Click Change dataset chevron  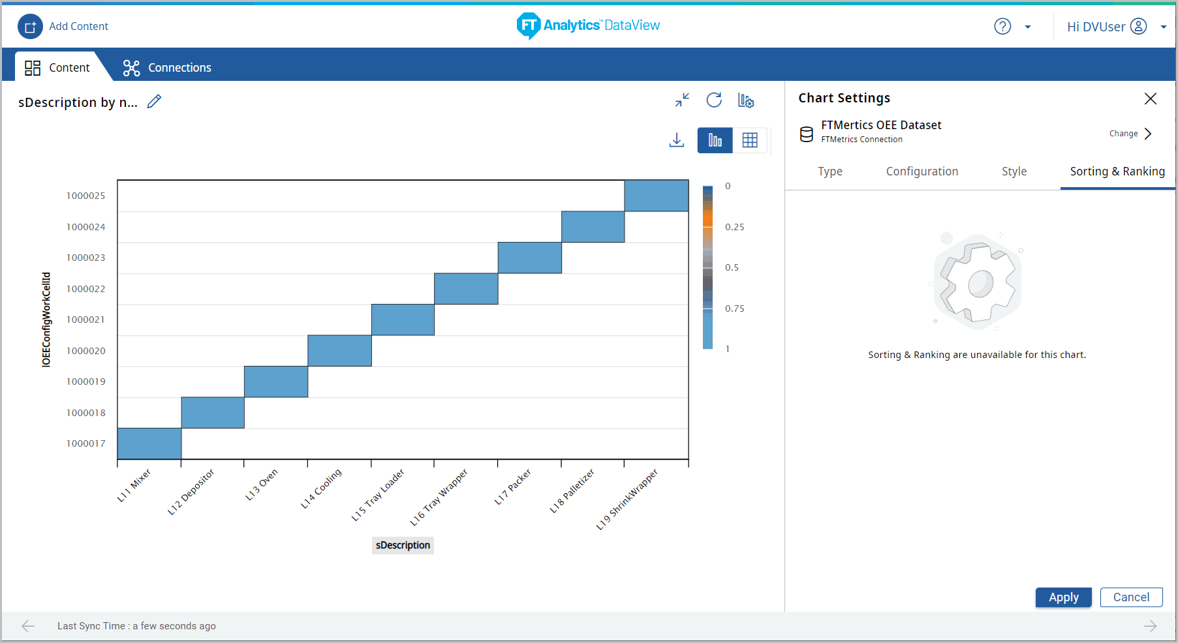[x=1148, y=134]
